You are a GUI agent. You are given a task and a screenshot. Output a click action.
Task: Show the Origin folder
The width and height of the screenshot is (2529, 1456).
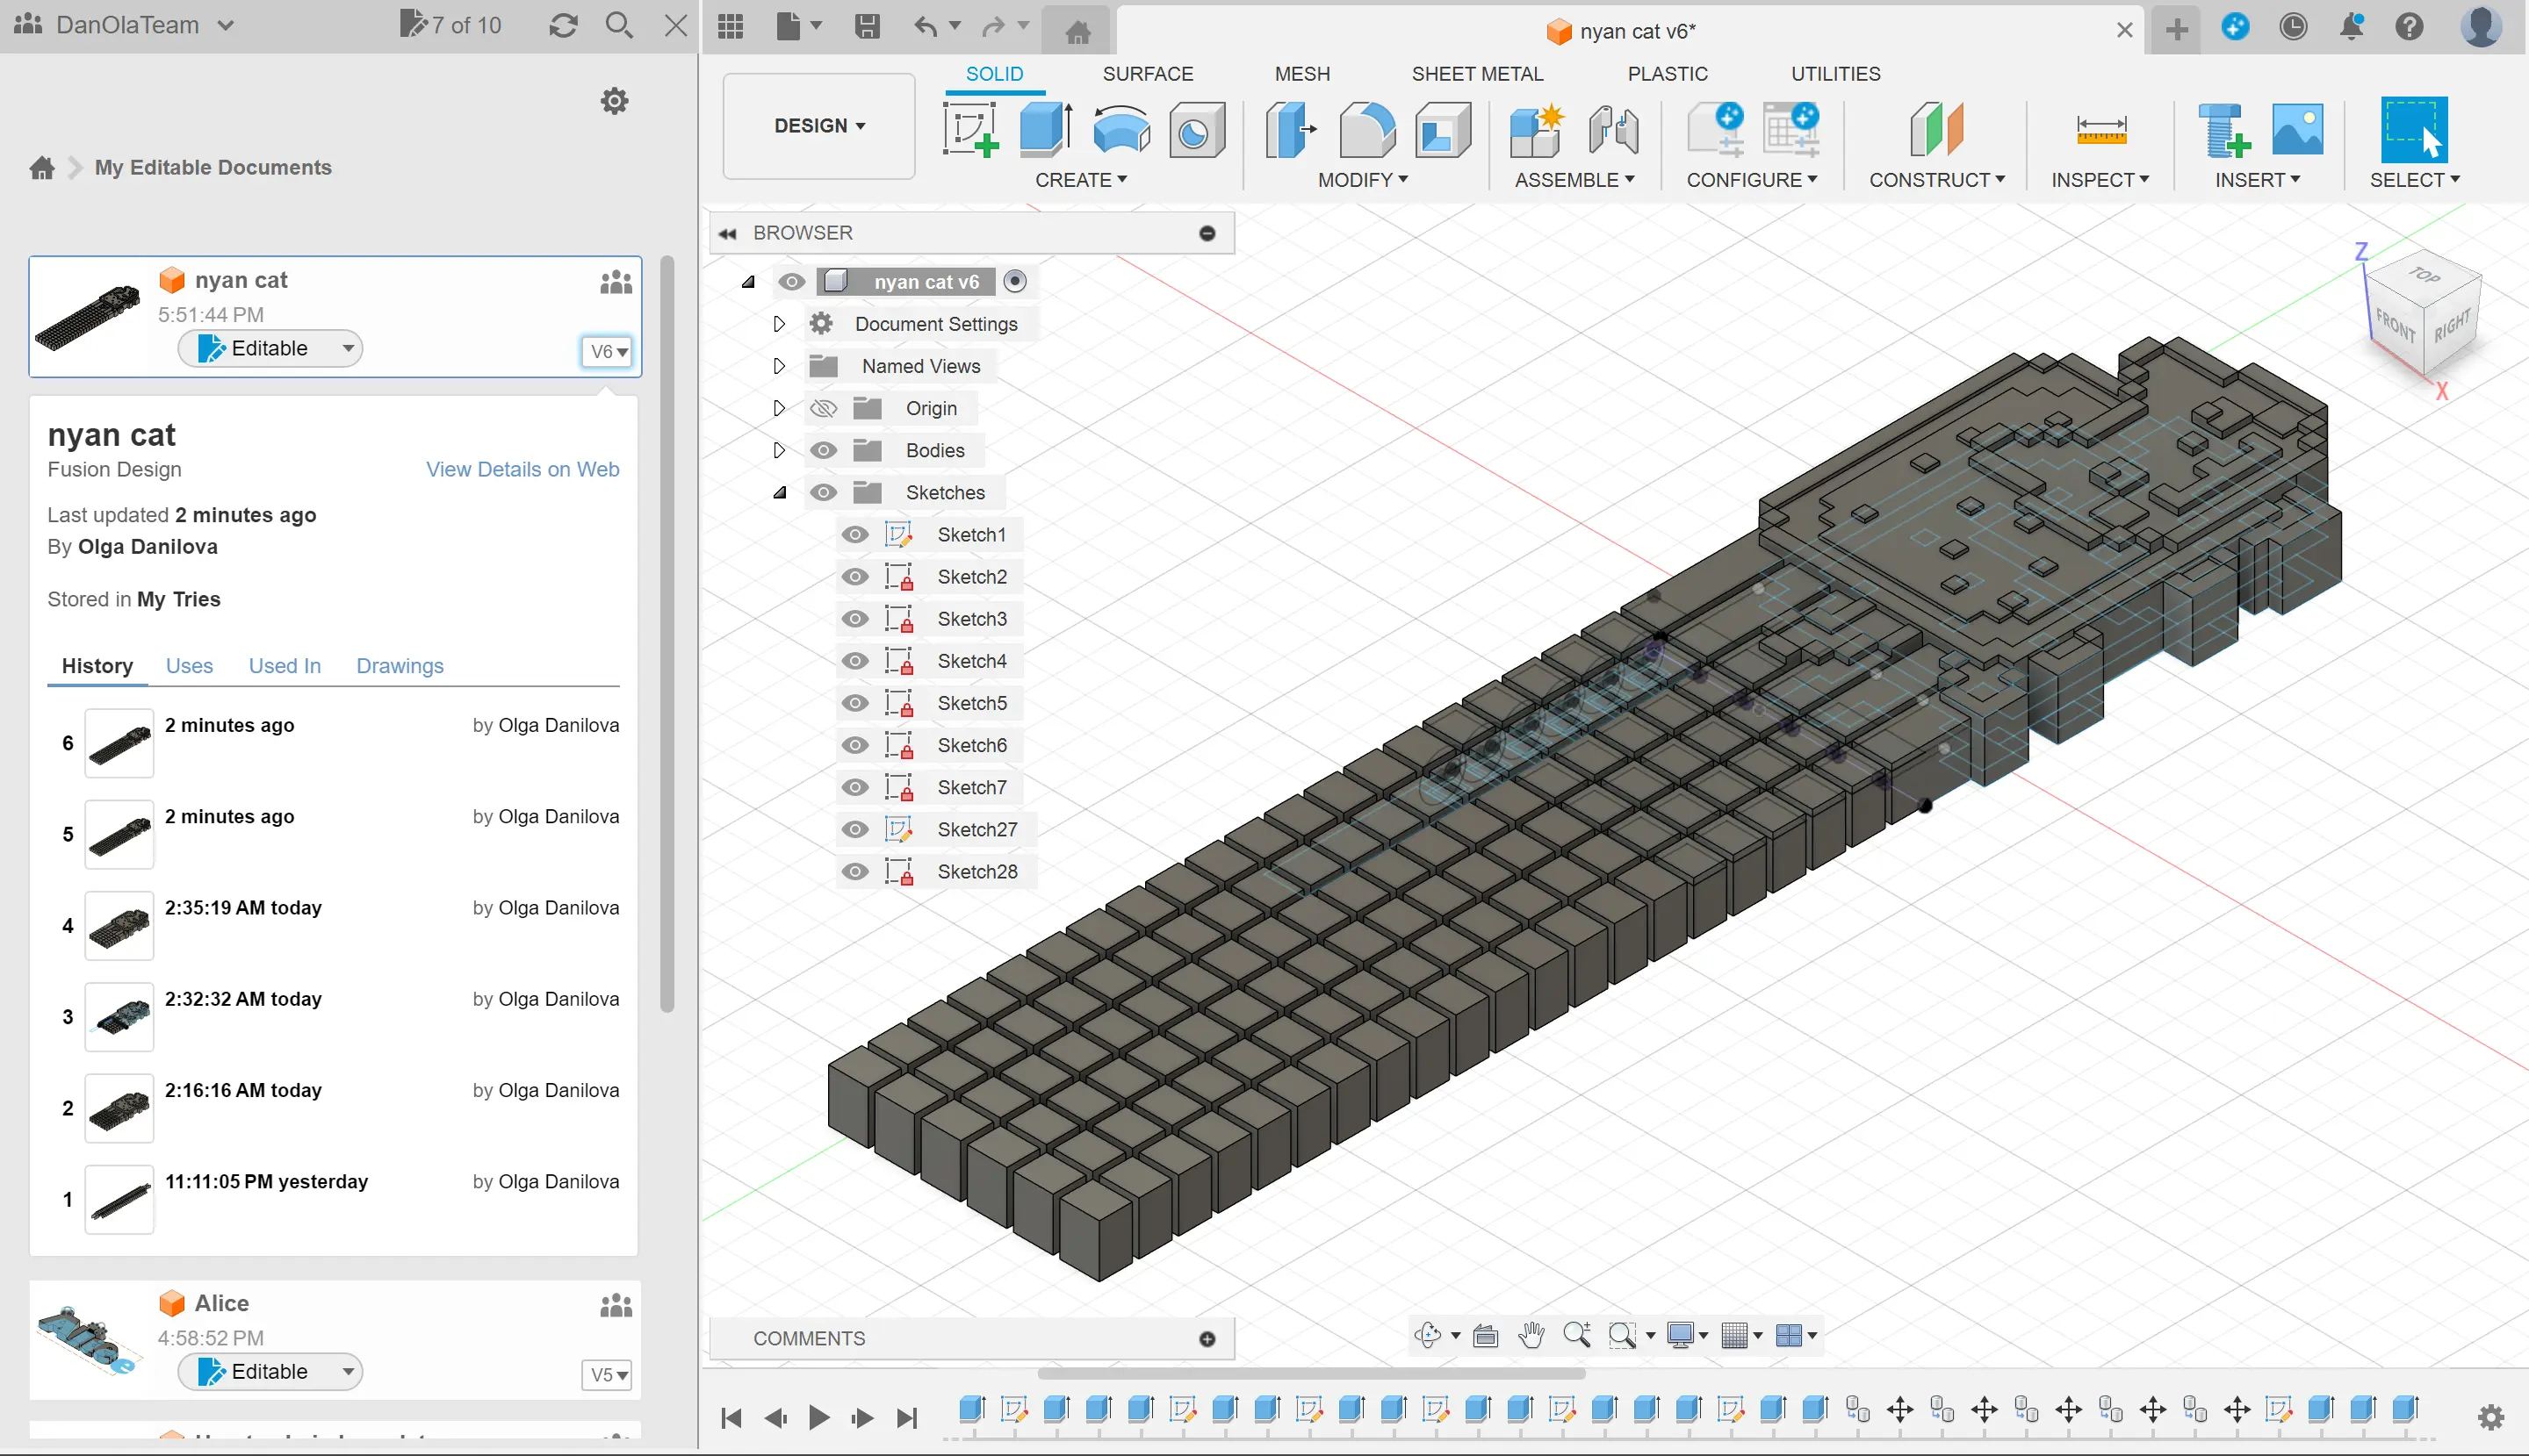(824, 408)
